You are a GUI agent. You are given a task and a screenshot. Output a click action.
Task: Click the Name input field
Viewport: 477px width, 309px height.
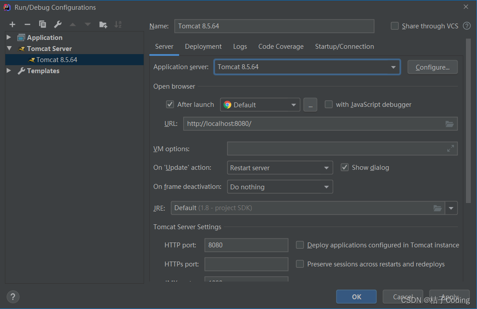tap(274, 26)
